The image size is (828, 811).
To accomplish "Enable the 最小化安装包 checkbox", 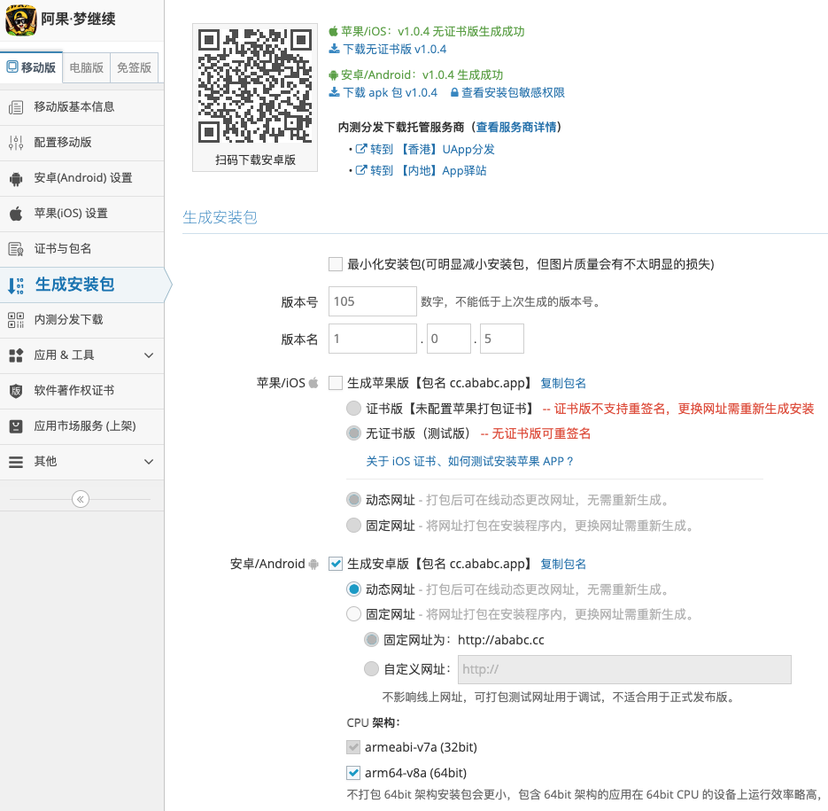I will pos(336,264).
